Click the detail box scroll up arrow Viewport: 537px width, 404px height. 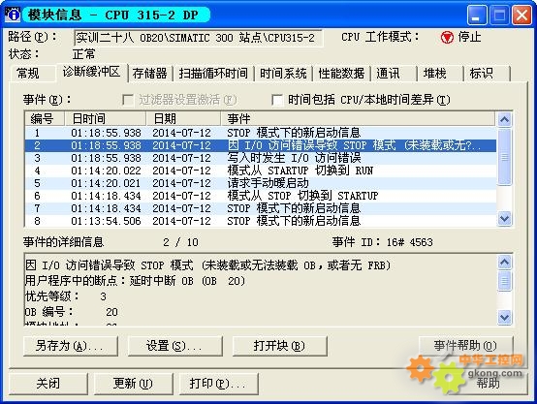pos(505,263)
